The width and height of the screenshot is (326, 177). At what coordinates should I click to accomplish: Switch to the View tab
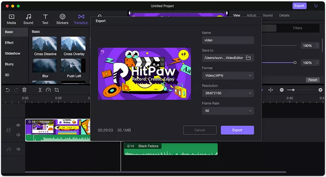(x=237, y=15)
